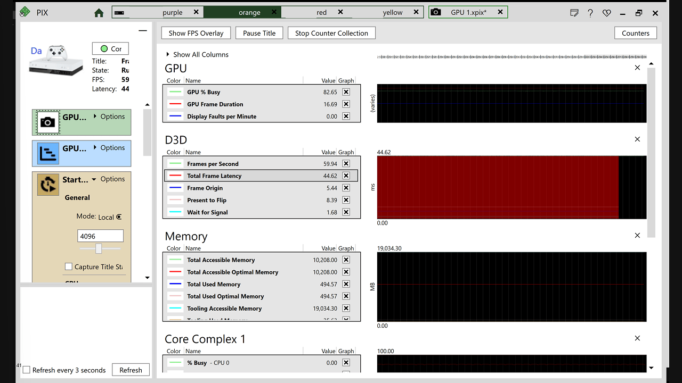Click the Refresh button

[131, 370]
